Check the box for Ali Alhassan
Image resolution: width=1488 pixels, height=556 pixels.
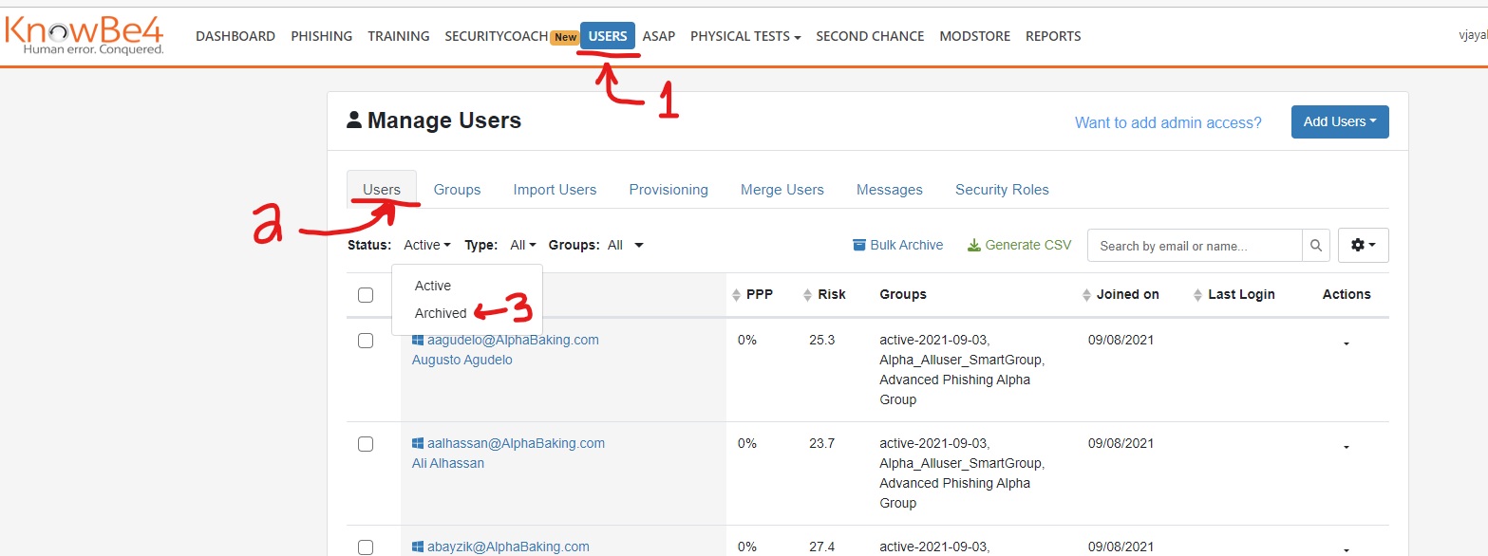(366, 444)
